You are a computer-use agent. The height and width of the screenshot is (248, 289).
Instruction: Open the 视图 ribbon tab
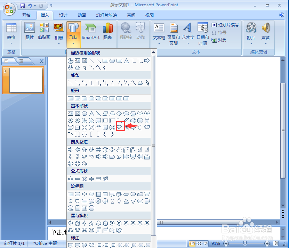(150, 15)
